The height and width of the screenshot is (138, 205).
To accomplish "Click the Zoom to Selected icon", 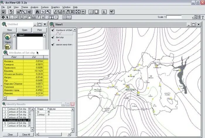I will (67, 12).
